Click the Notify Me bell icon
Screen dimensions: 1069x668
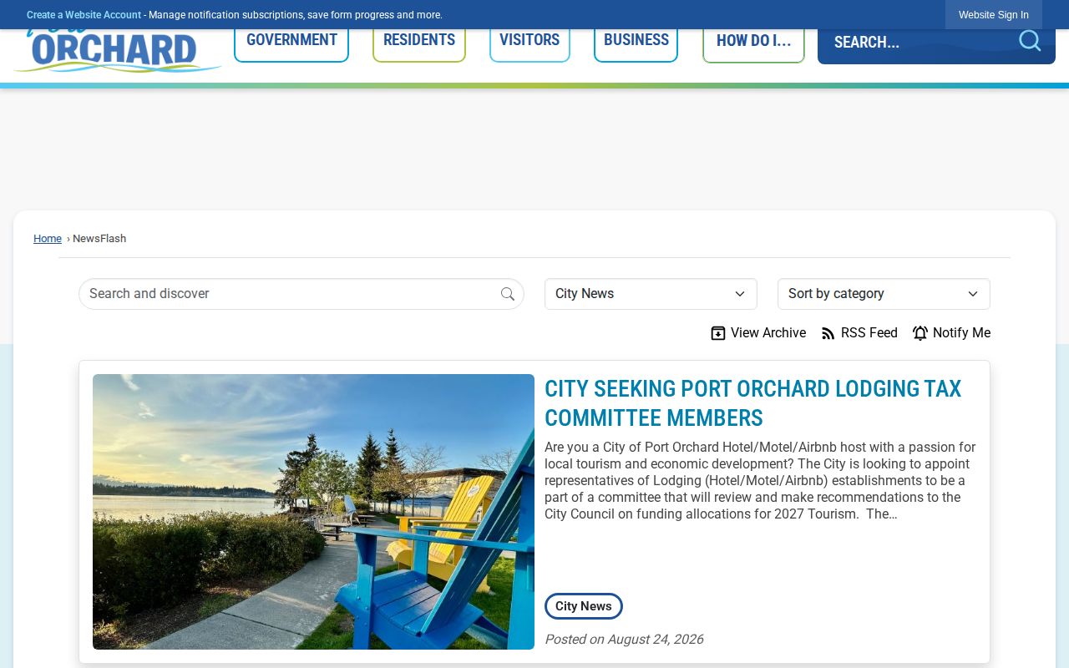click(x=920, y=333)
